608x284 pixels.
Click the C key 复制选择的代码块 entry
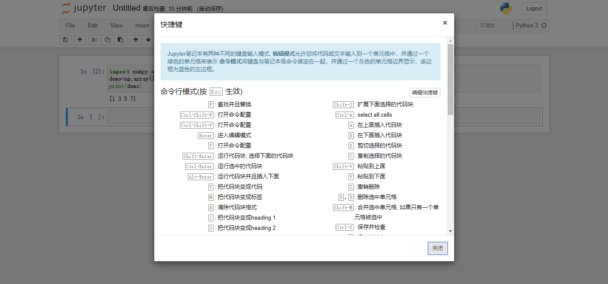(375, 156)
